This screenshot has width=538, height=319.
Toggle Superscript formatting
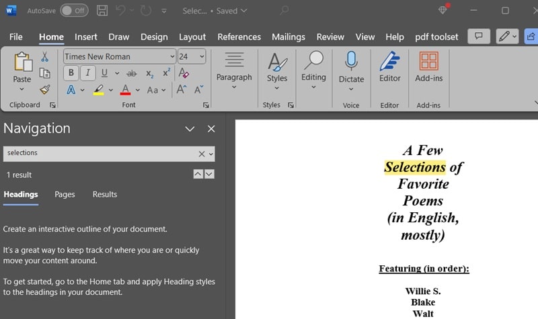pos(166,73)
